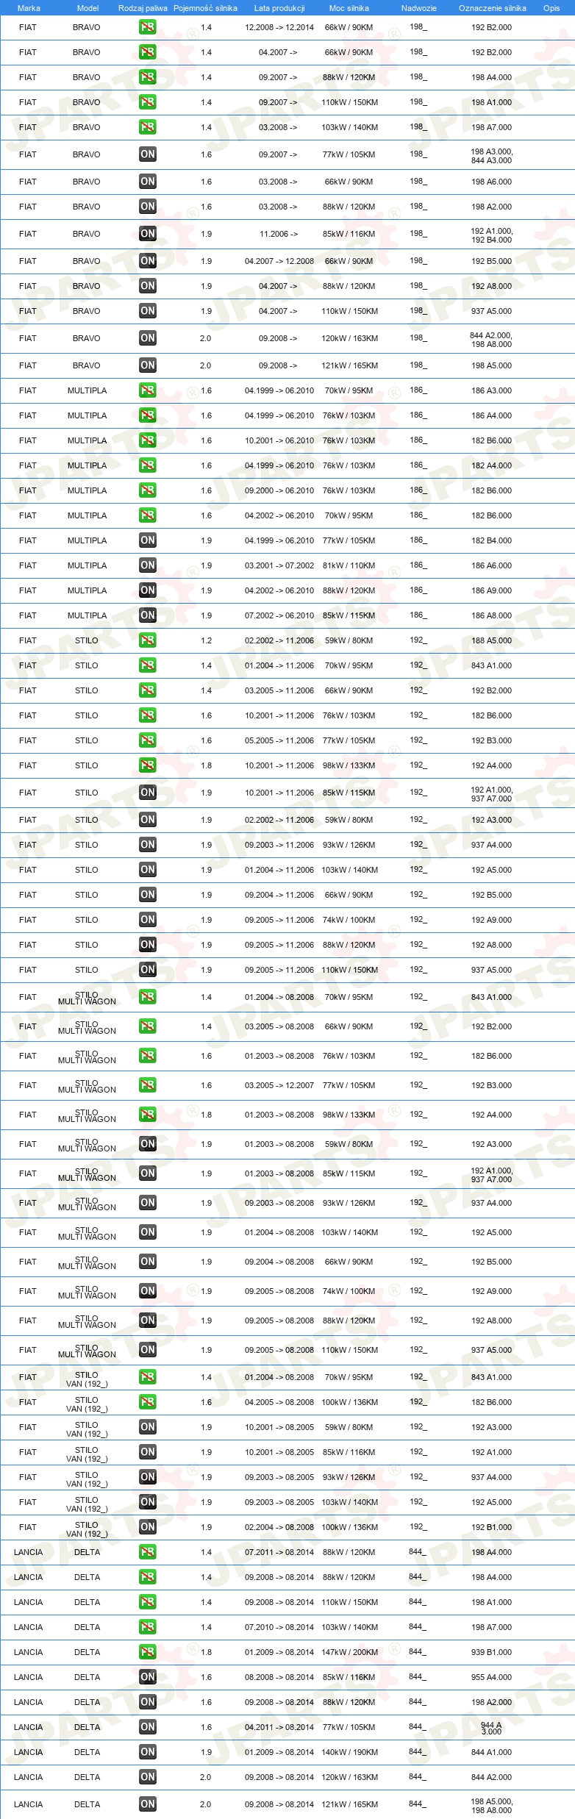Click the ON icon in Lancia Delta 04.2011 -> 08.2014 row
The width and height of the screenshot is (575, 1819).
pyautogui.click(x=147, y=1727)
